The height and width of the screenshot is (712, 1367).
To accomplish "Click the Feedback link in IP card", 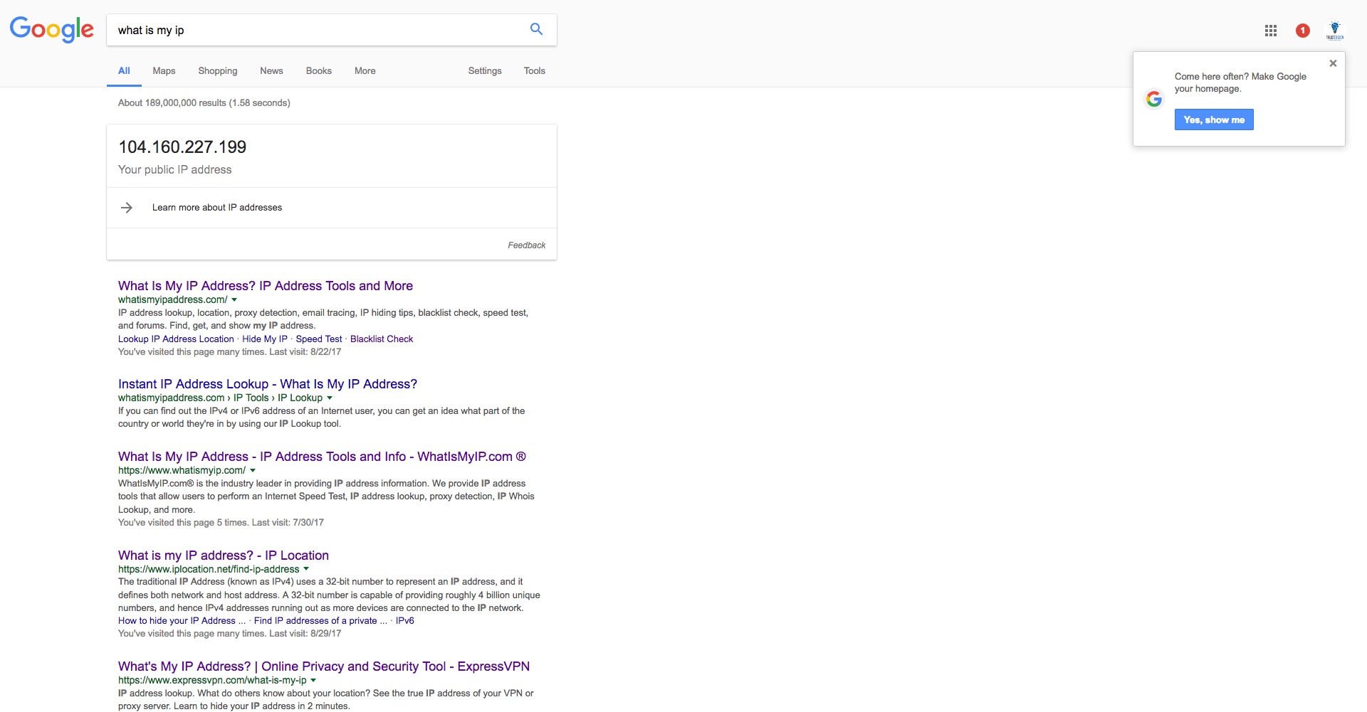I will (527, 245).
